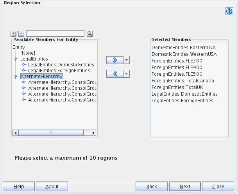Image resolution: width=238 pixels, height=194 pixels.
Task: Select DomesticEntities.EasternUSA in Selected Members
Action: point(183,48)
